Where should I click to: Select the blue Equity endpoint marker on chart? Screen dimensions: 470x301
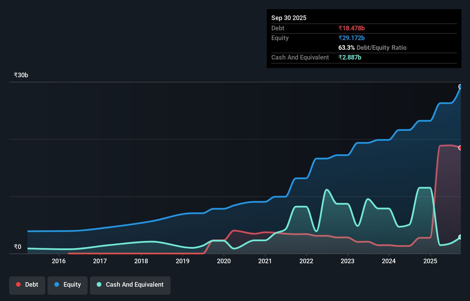pos(460,86)
